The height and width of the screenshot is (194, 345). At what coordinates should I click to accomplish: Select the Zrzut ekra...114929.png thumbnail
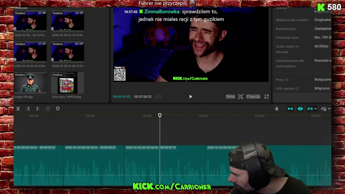pyautogui.click(x=67, y=82)
